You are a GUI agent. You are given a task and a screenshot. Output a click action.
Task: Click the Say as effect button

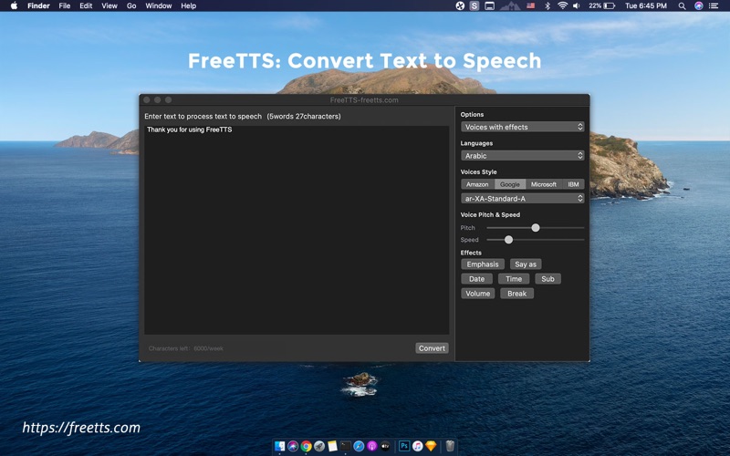click(526, 264)
